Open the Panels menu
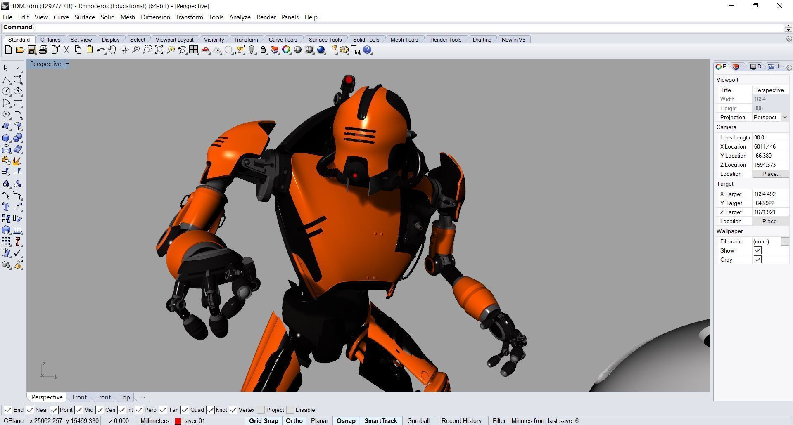This screenshot has height=425, width=793. pyautogui.click(x=290, y=17)
